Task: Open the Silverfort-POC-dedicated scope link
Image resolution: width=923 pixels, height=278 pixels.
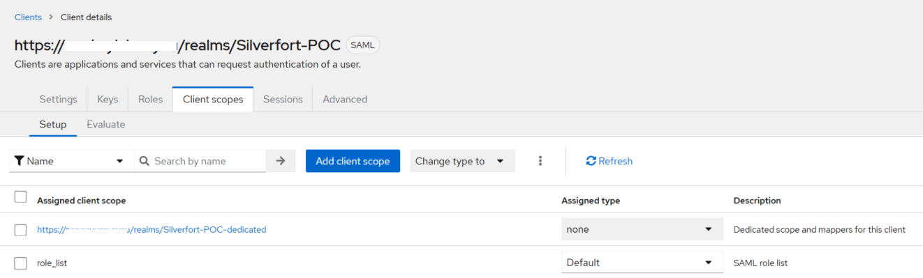Action: coord(152,229)
